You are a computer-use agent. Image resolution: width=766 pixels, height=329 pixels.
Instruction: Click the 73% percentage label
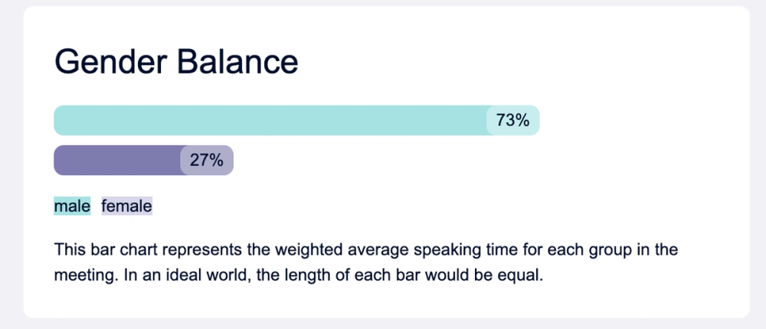(x=513, y=120)
